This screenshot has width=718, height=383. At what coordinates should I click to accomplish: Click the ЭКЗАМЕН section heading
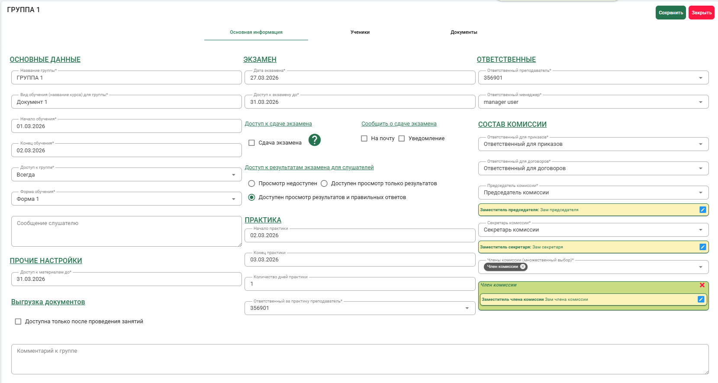coord(260,60)
